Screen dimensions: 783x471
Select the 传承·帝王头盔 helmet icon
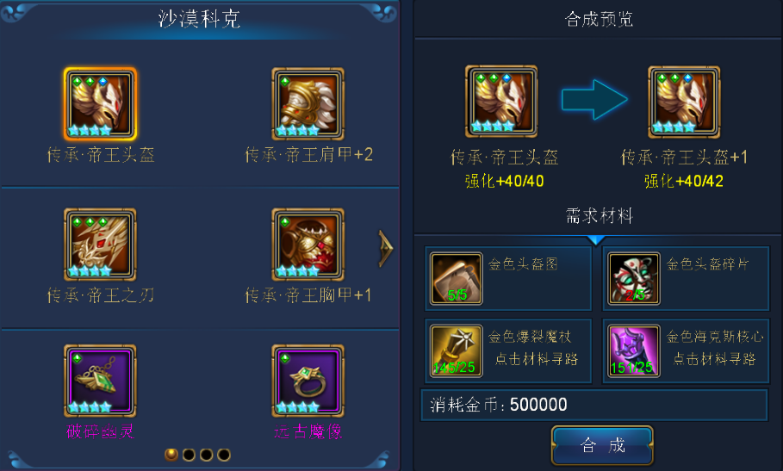tap(101, 104)
